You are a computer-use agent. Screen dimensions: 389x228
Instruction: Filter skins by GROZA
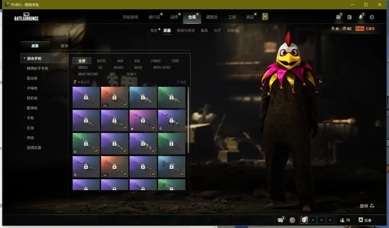click(82, 67)
